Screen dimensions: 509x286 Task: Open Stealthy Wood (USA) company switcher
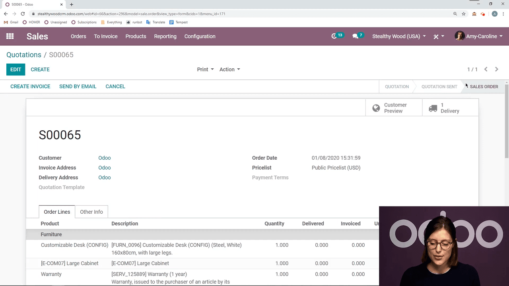tap(399, 36)
